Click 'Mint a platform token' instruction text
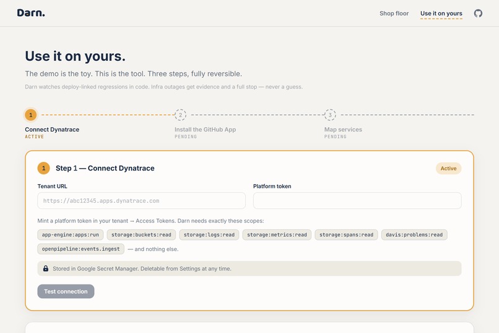Image resolution: width=499 pixels, height=333 pixels. click(150, 221)
